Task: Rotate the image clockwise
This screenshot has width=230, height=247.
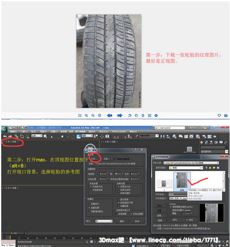Action: pyautogui.click(x=136, y=116)
